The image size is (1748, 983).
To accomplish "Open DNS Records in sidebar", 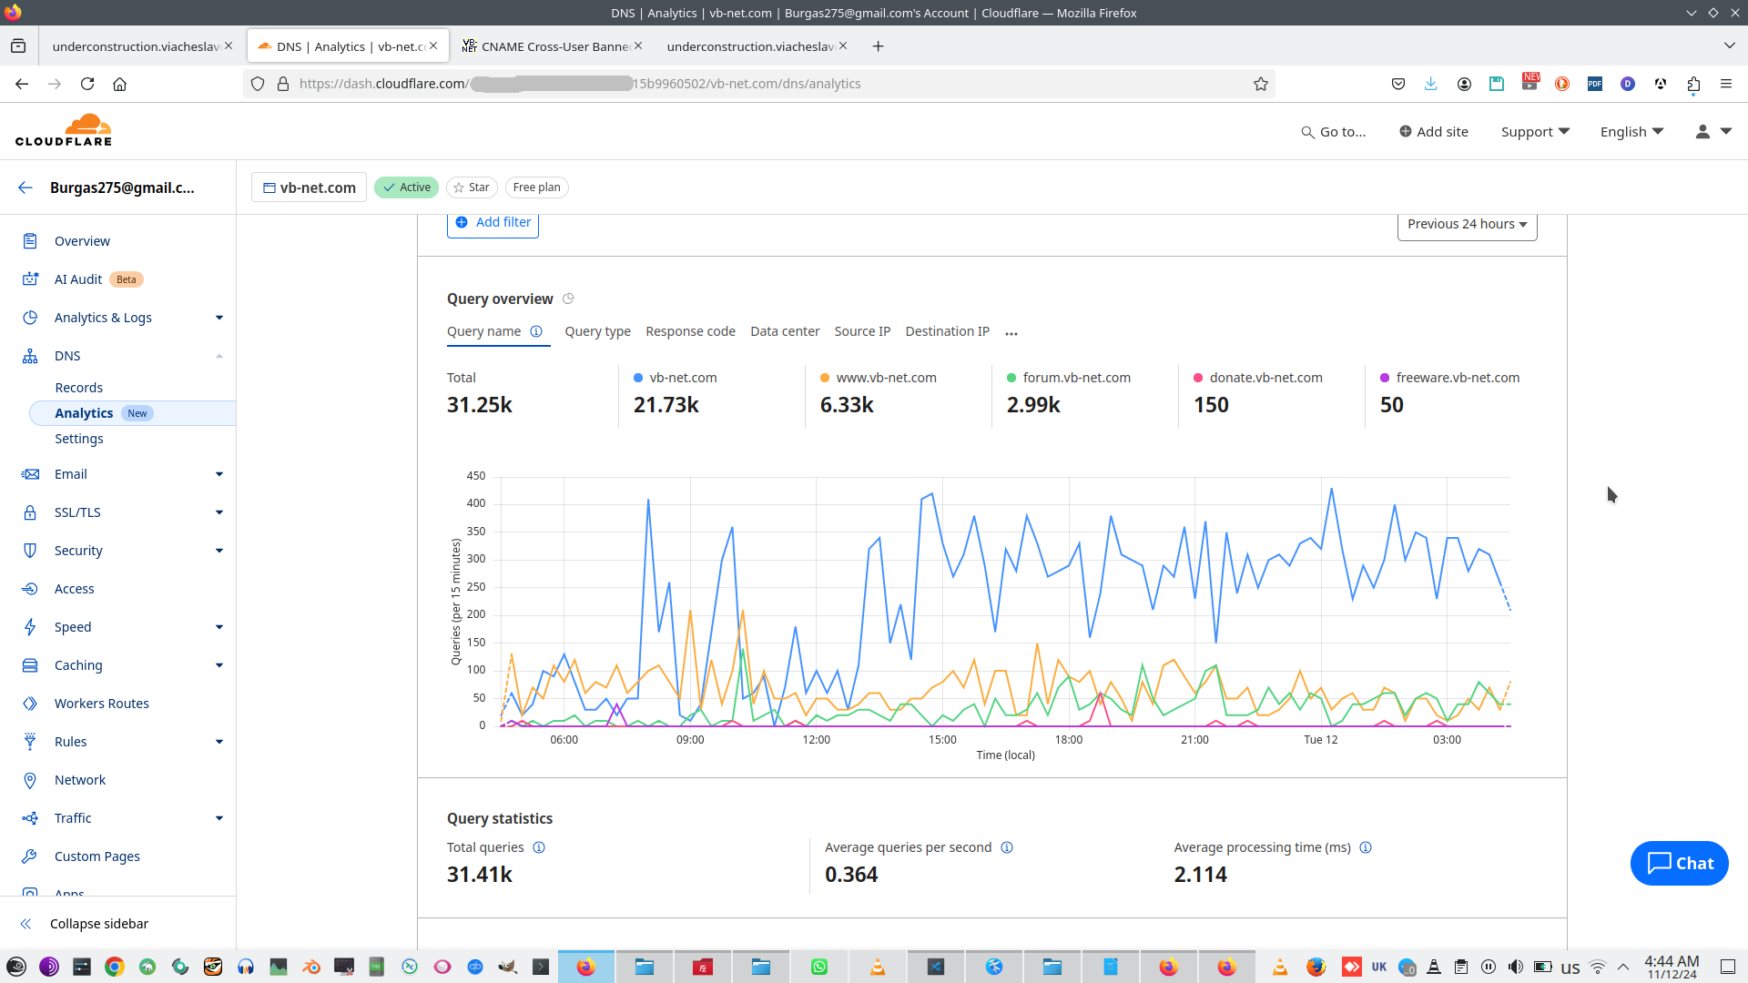I will point(78,388).
